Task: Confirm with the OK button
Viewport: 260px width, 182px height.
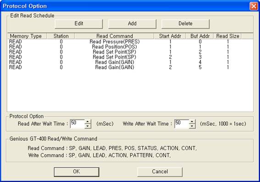Action: coord(77,172)
